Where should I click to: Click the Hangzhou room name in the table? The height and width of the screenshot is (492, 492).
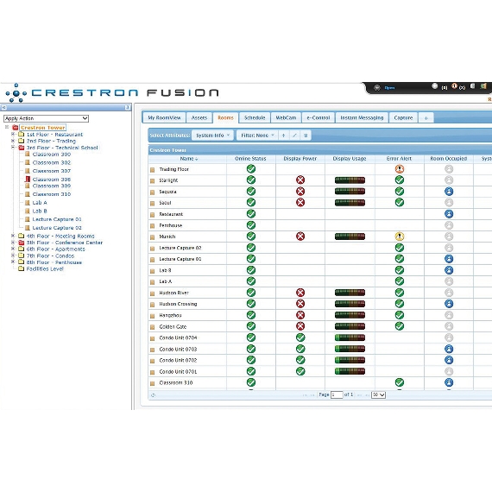(170, 315)
